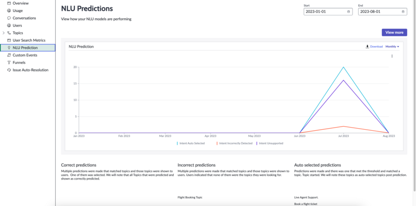Click the Download link
This screenshot has height=206, width=416.
376,47
